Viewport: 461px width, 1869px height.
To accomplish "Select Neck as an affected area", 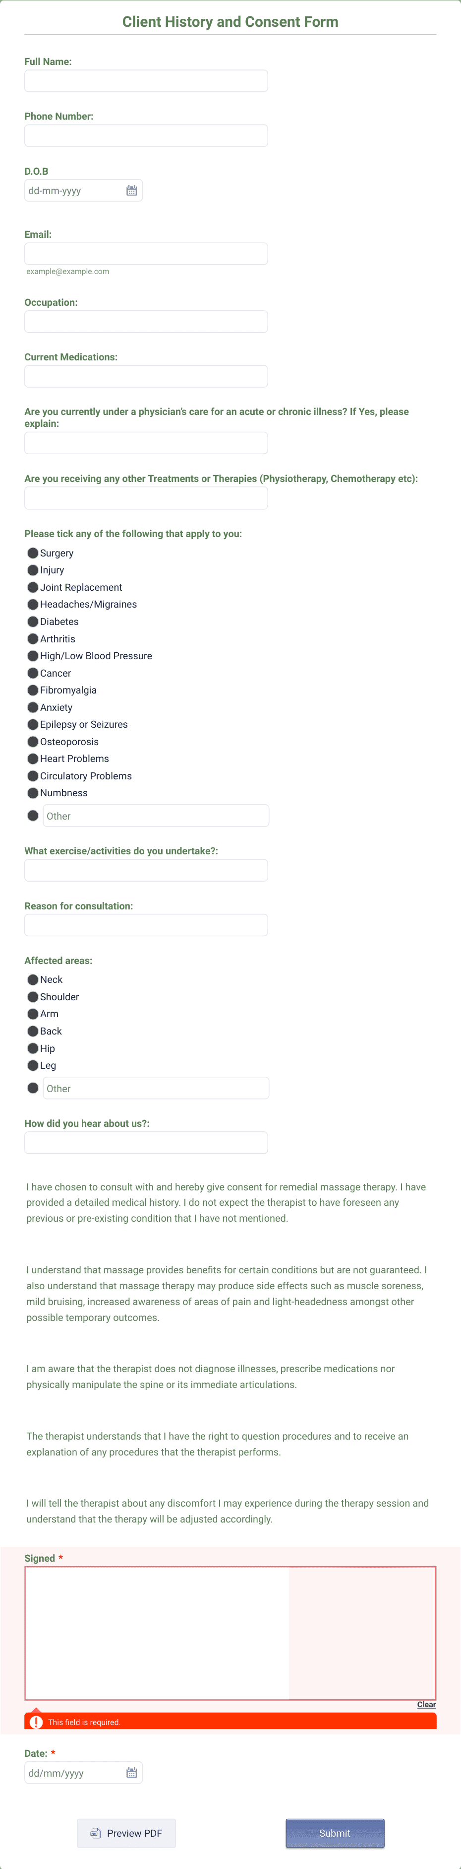I will pyautogui.click(x=33, y=979).
